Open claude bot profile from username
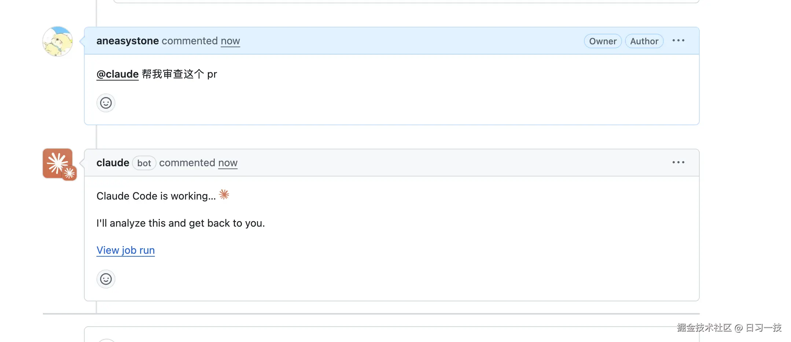Viewport: 791px width, 342px height. point(113,163)
